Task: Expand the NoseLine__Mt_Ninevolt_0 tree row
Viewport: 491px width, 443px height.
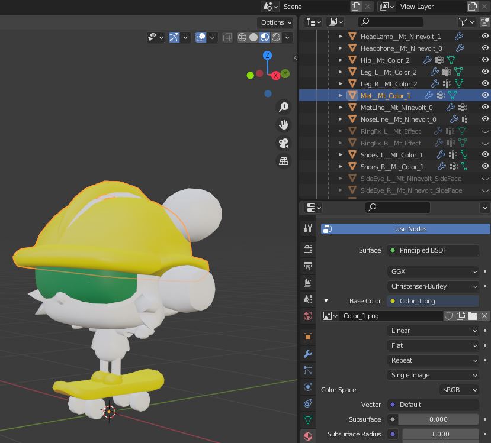Action: [x=341, y=119]
